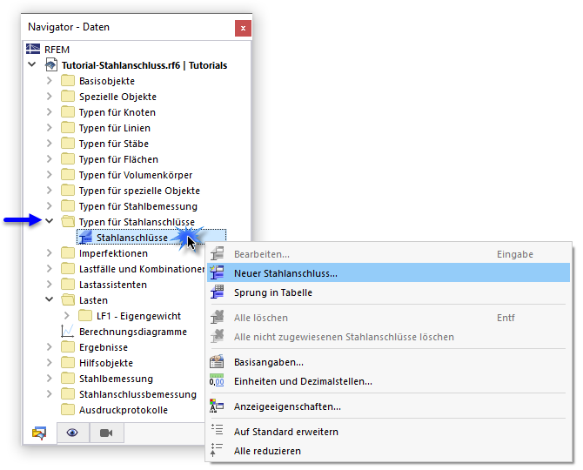Click the greyed Bearbeiten... menu entry
Viewport: 583px width, 470px height.
pos(388,254)
